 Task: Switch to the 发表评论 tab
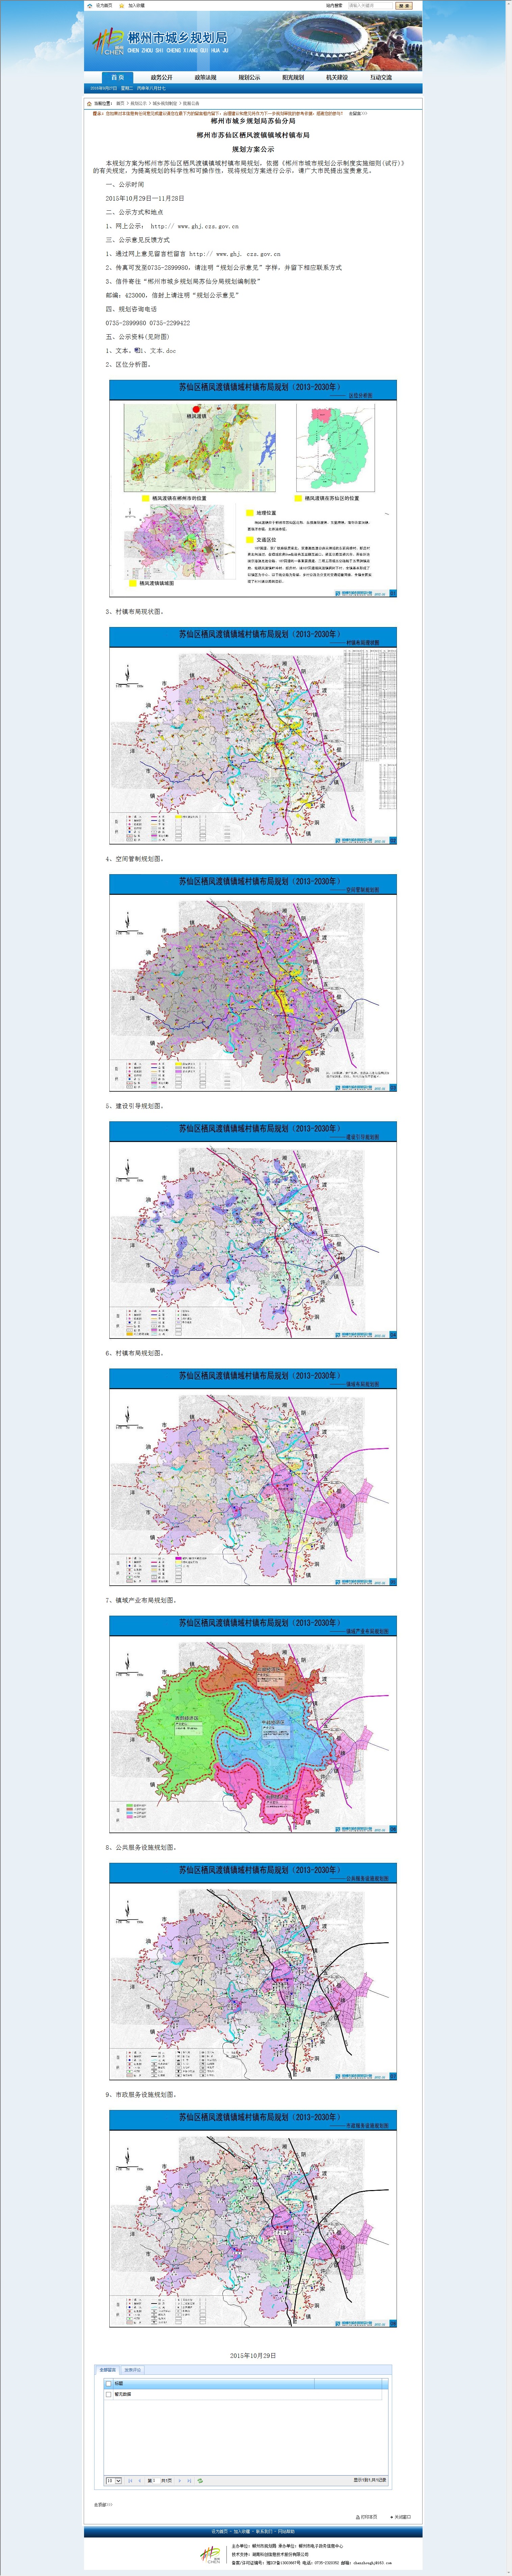pos(133,2370)
